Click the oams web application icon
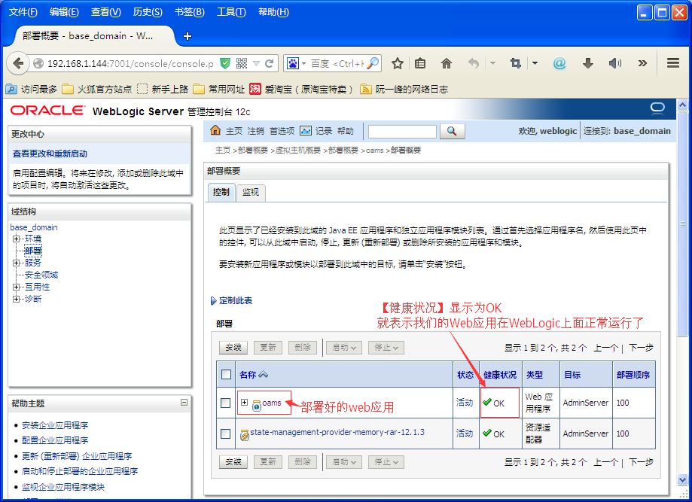This screenshot has height=502, width=692. click(257, 406)
